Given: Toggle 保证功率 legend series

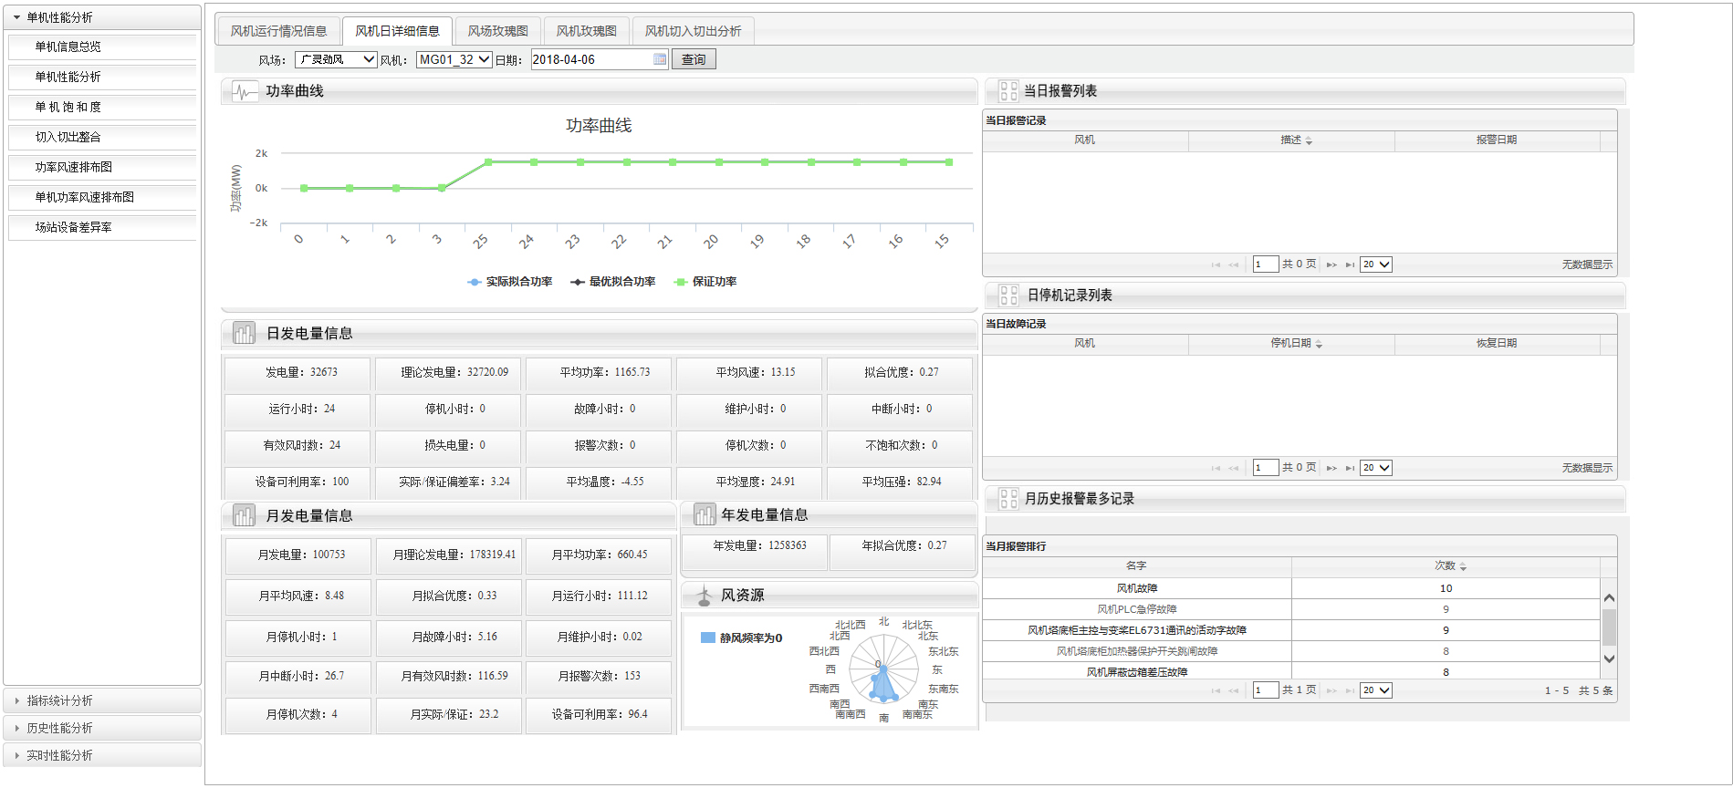Looking at the screenshot, I should [705, 282].
